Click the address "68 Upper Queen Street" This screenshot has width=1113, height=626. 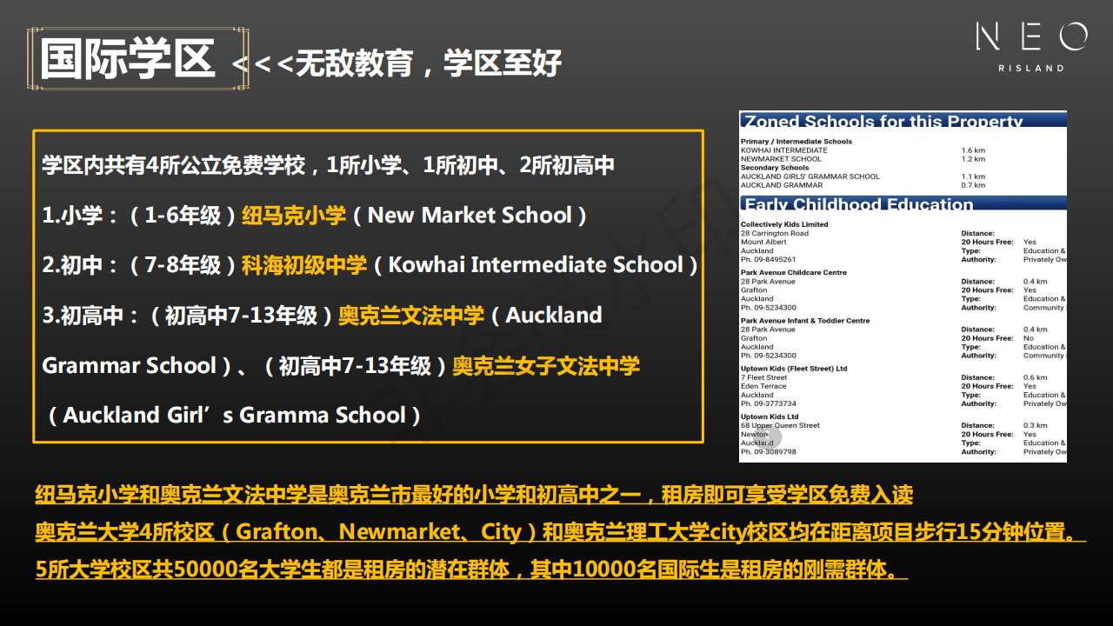pyautogui.click(x=780, y=425)
